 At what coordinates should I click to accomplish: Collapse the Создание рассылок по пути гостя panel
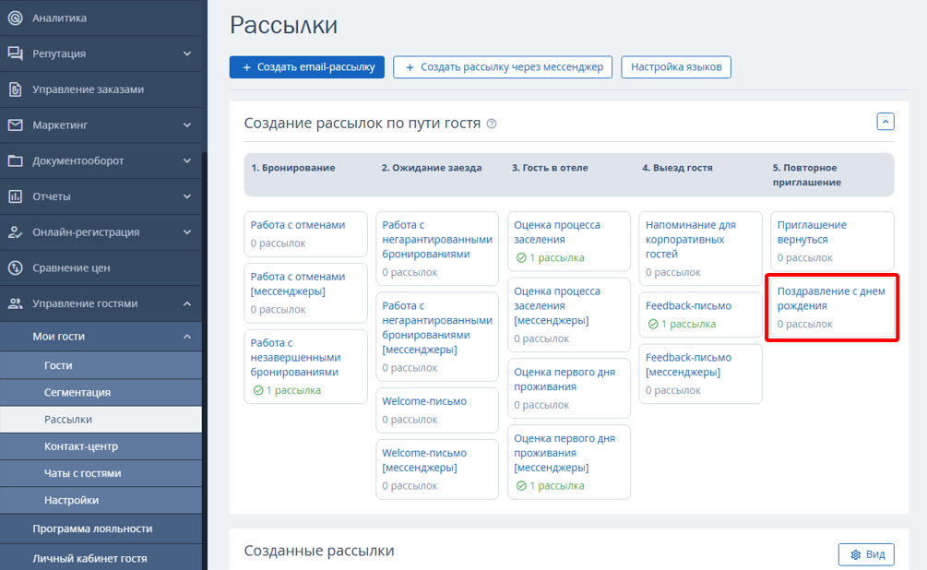point(885,122)
